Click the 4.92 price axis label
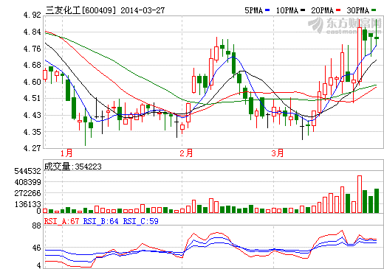This screenshot has height=269, width=384. [32, 15]
